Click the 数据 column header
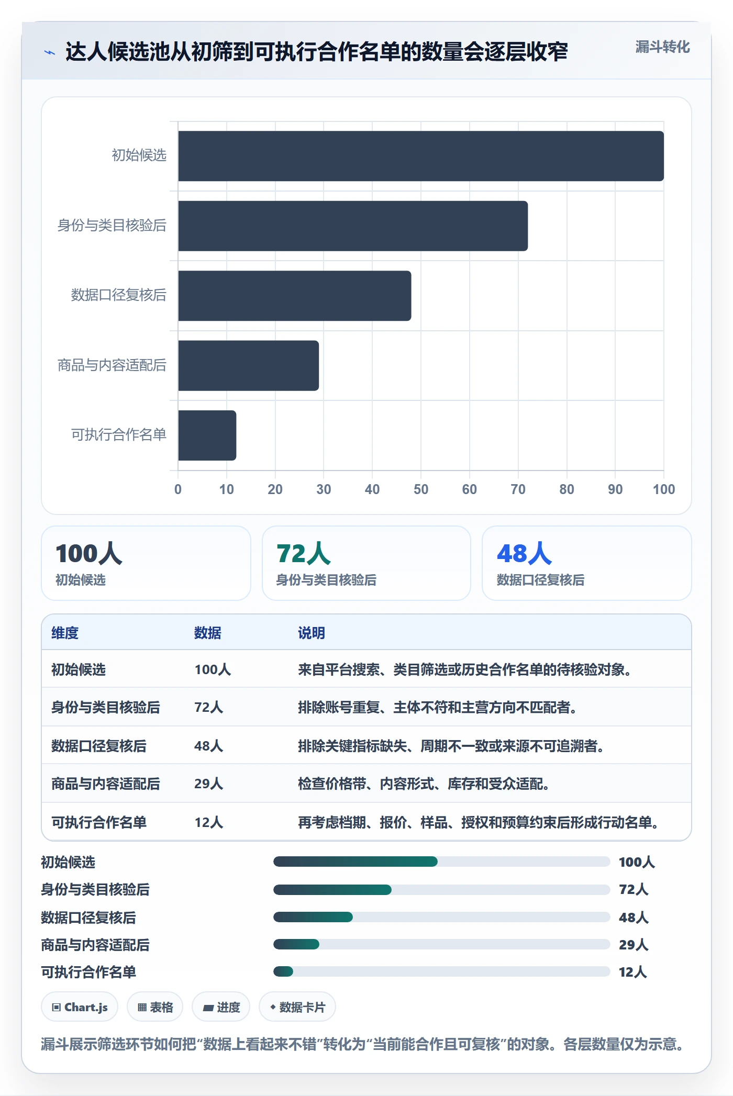733x1096 pixels. pyautogui.click(x=208, y=633)
